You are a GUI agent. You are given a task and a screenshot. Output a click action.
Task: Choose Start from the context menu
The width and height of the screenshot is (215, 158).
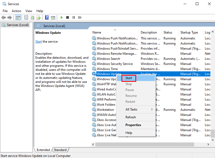(129, 78)
